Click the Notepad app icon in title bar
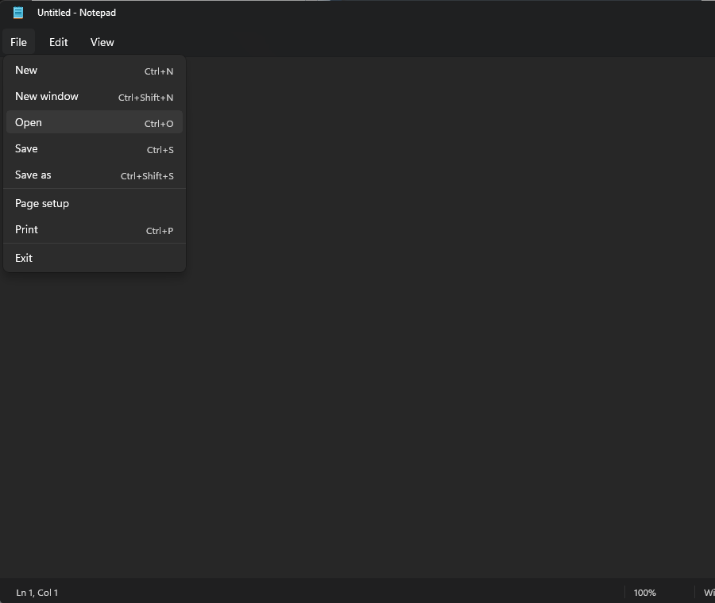The height and width of the screenshot is (603, 715). coord(18,13)
